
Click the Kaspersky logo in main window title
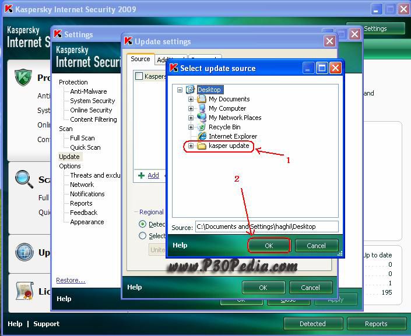tap(9, 9)
